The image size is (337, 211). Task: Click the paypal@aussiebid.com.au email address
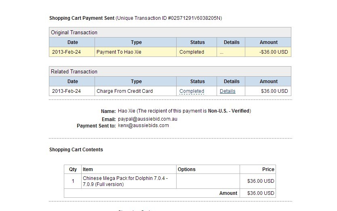point(147,119)
